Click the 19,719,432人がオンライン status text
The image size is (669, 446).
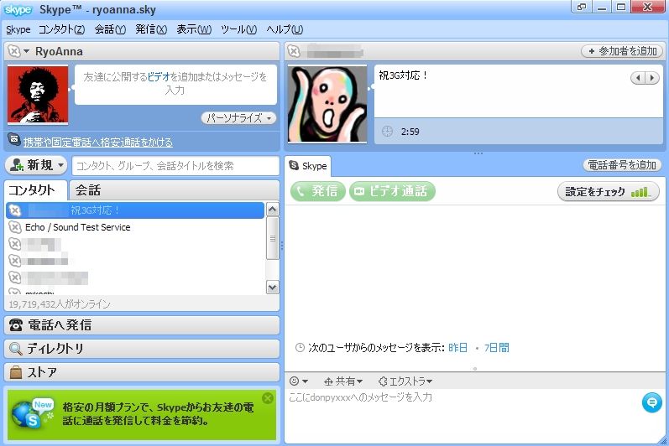[x=60, y=304]
